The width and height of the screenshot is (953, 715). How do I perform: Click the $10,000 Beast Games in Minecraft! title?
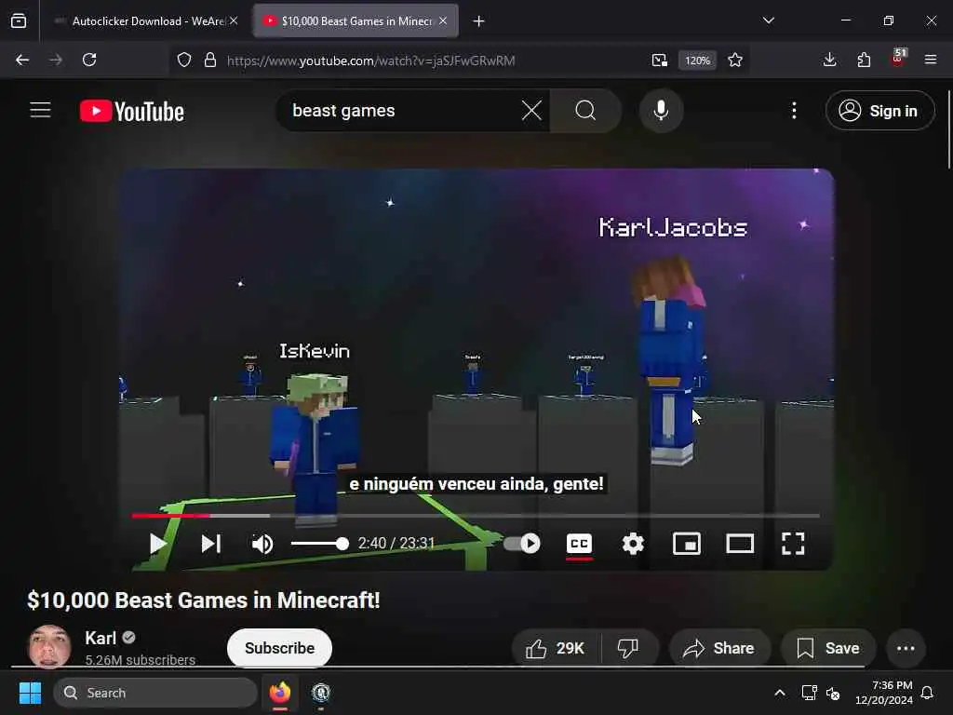tap(204, 600)
